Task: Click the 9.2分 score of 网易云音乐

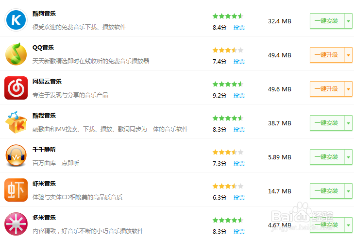Action: click(219, 96)
